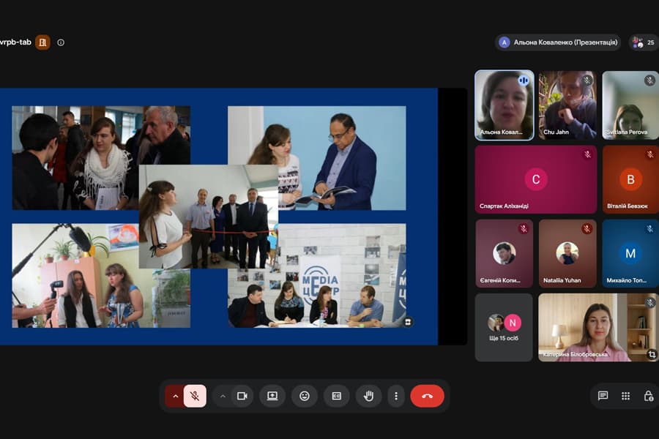Click the tile layout icon on the presentation
The width and height of the screenshot is (659, 439).
point(408,322)
